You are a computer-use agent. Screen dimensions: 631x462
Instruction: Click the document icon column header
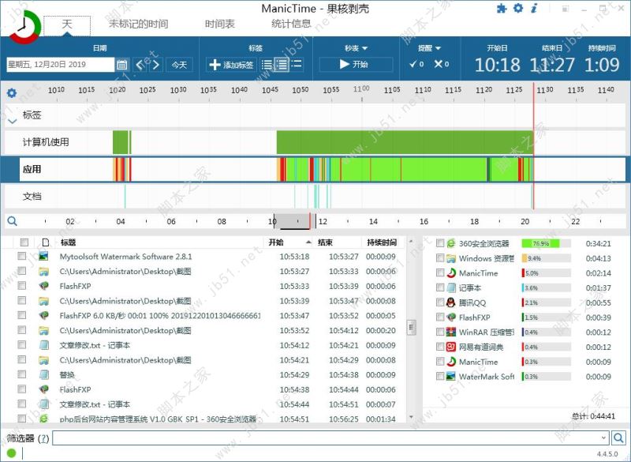click(45, 242)
